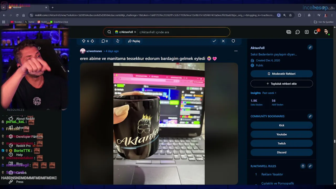The image size is (336, 189).
Task: Open the Chrome profile avatar
Action: click(x=325, y=15)
